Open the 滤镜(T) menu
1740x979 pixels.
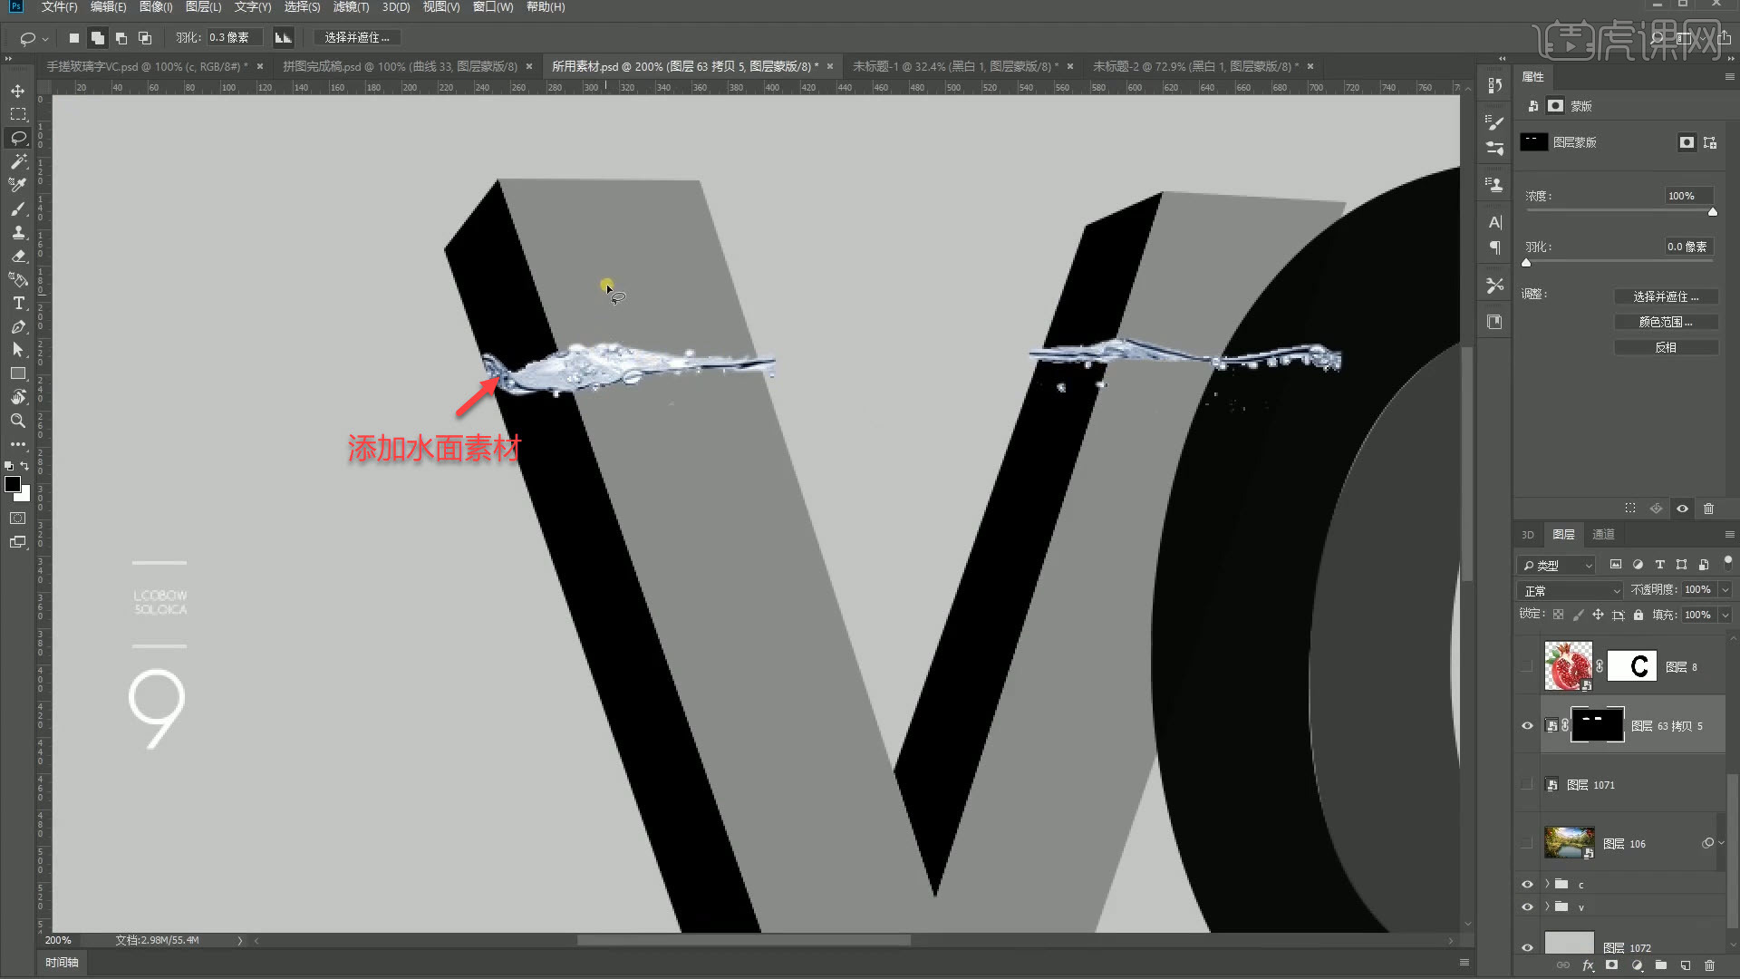(x=350, y=7)
